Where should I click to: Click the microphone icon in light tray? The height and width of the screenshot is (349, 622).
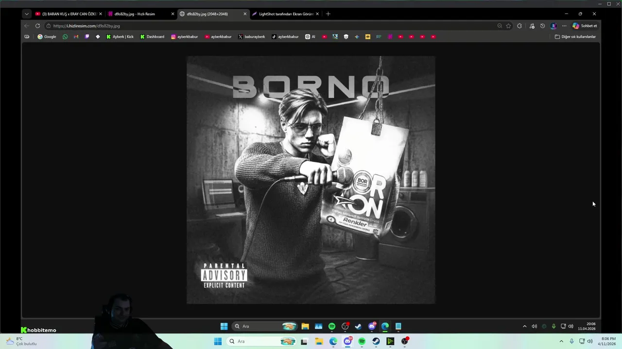tap(571, 341)
